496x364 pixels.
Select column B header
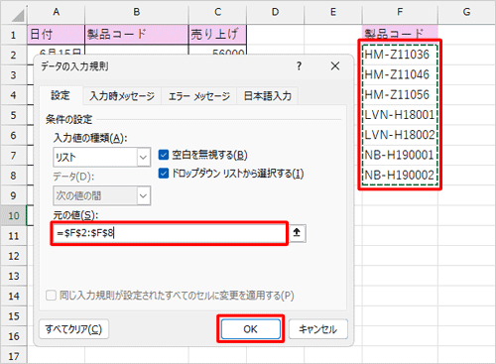coord(137,12)
